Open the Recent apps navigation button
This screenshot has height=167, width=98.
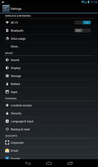[70, 163]
